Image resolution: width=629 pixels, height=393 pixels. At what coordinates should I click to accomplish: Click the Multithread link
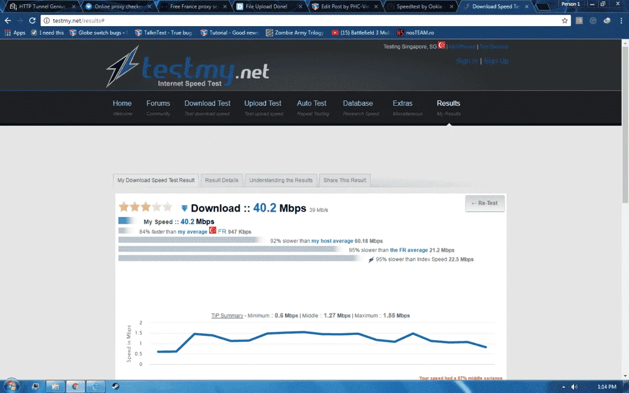(x=462, y=47)
